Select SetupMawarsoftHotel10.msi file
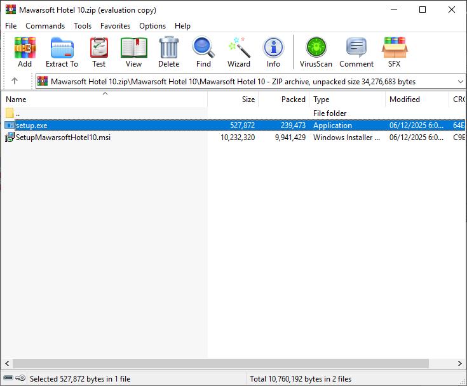The width and height of the screenshot is (467, 386). (x=63, y=138)
